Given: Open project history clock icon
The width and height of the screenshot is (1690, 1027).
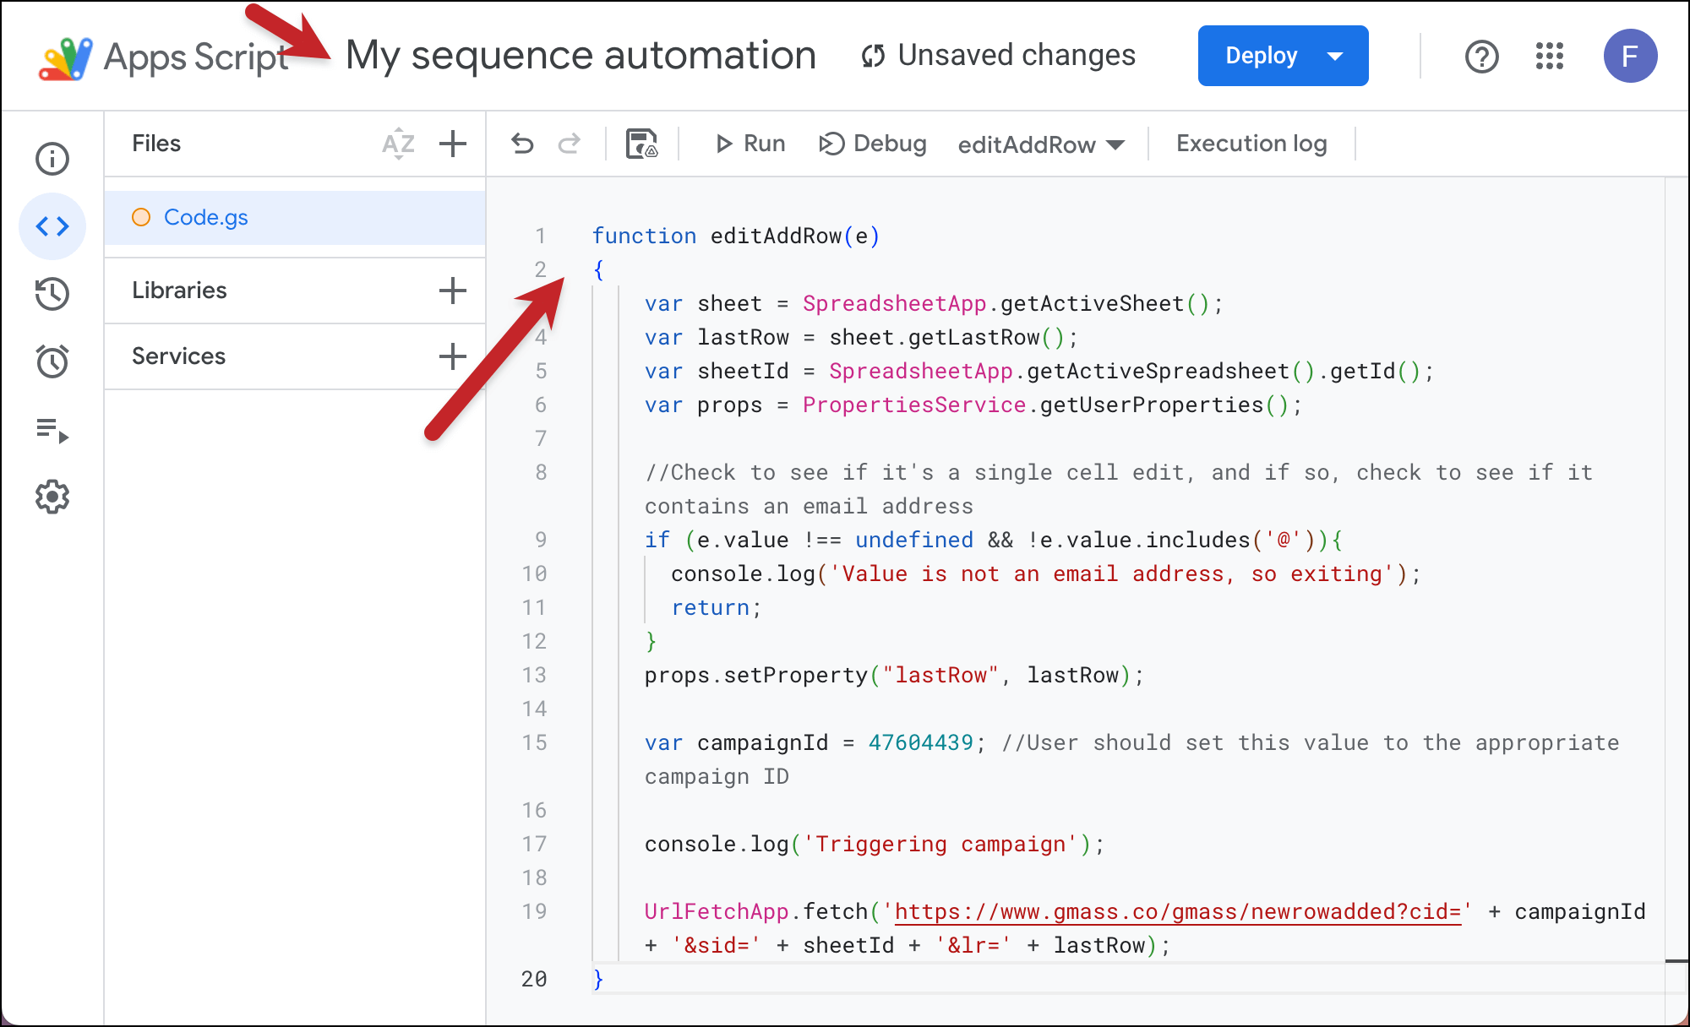Looking at the screenshot, I should pos(52,294).
